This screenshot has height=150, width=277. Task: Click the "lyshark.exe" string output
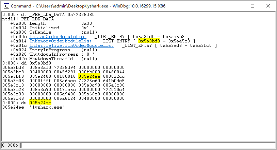pyautogui.click(x=47, y=107)
